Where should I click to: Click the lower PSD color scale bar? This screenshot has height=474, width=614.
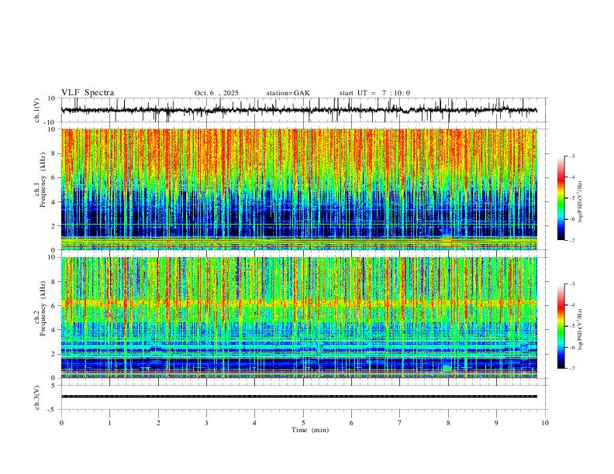561,326
